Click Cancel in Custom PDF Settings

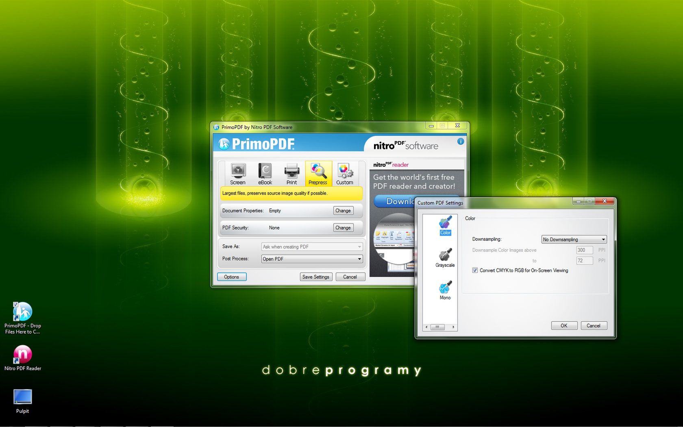[594, 326]
